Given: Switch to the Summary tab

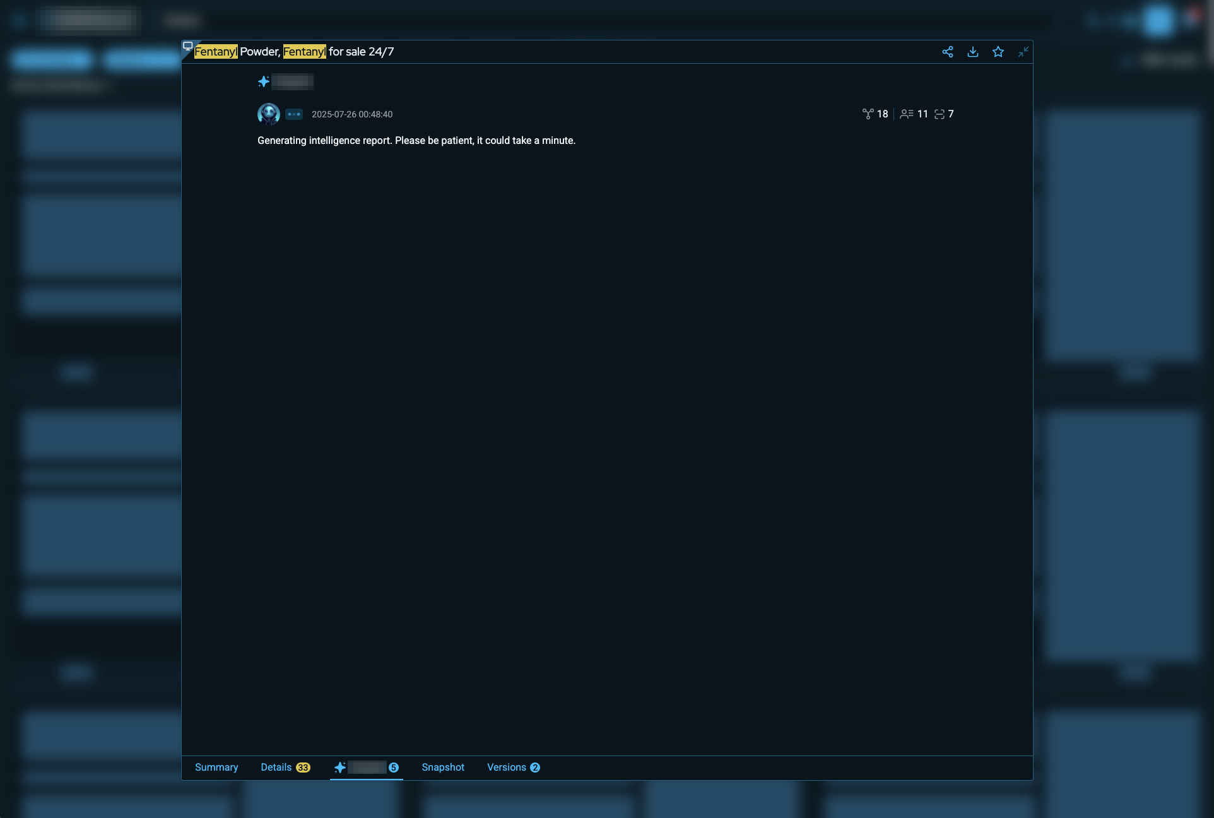Looking at the screenshot, I should pos(216,768).
